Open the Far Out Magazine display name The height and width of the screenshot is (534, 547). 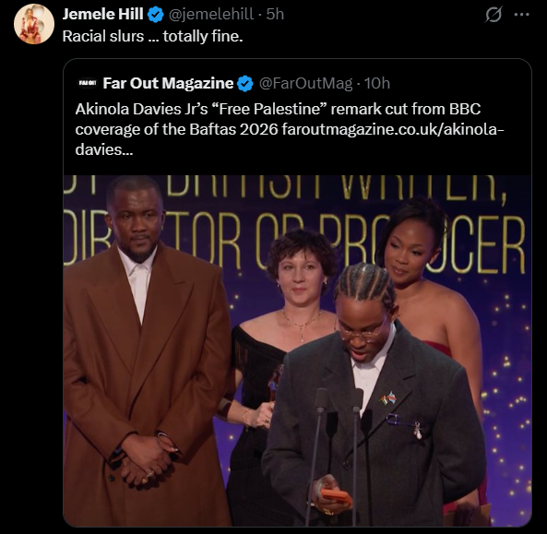pyautogui.click(x=168, y=83)
